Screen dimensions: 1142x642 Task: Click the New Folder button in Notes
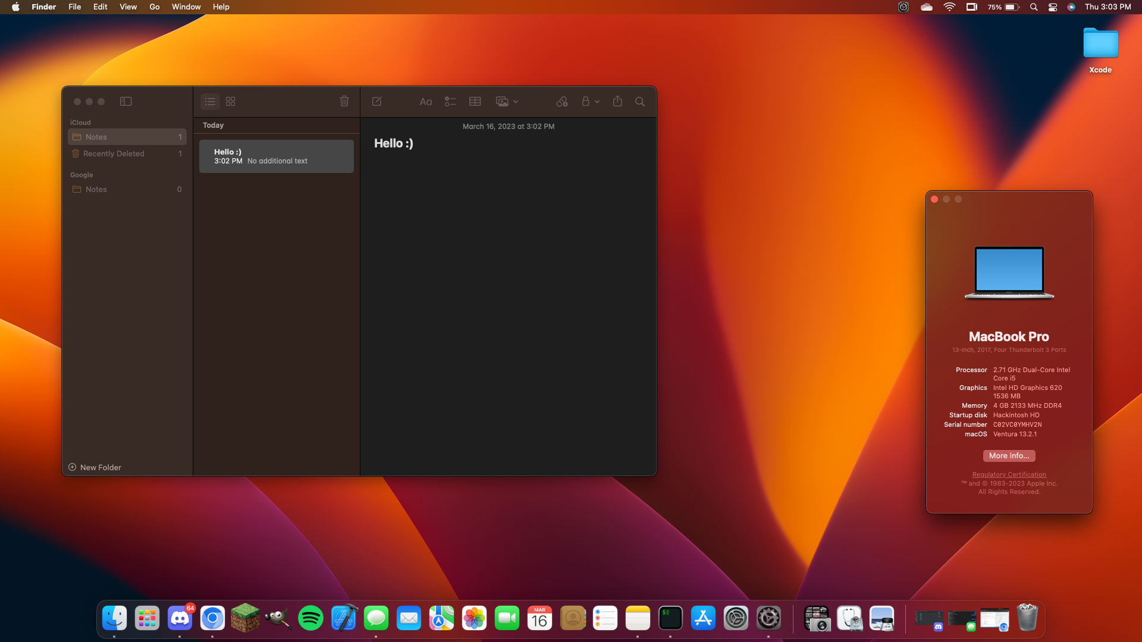point(95,467)
